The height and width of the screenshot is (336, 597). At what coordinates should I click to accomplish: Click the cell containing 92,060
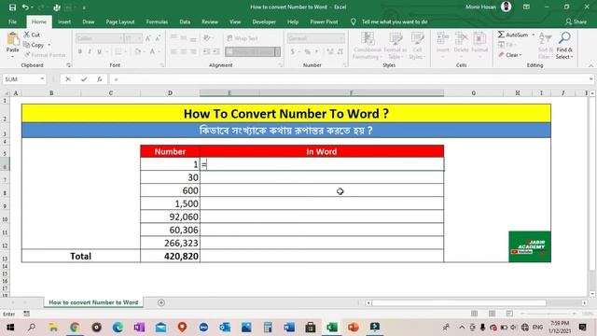tap(170, 217)
